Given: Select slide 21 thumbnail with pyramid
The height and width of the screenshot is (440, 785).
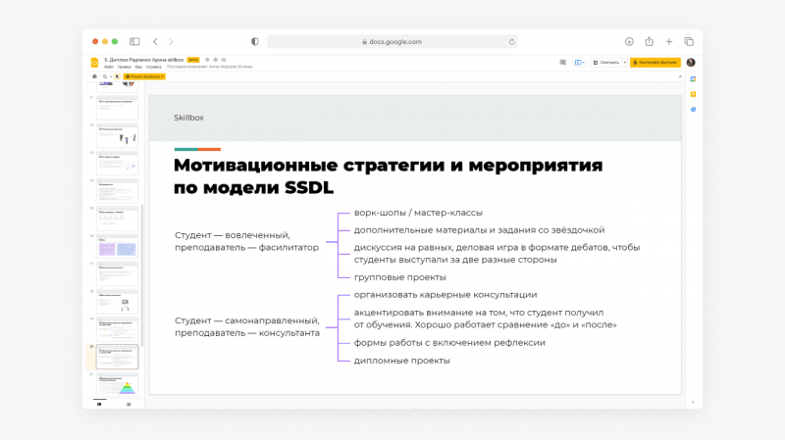Looking at the screenshot, I should tap(117, 384).
